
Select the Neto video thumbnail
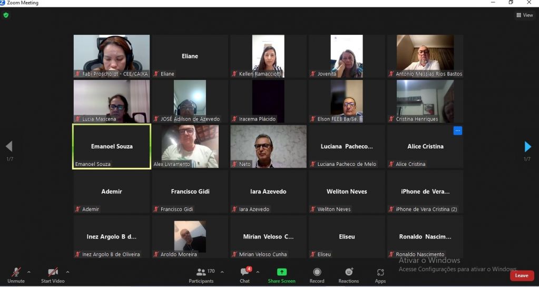tap(268, 146)
